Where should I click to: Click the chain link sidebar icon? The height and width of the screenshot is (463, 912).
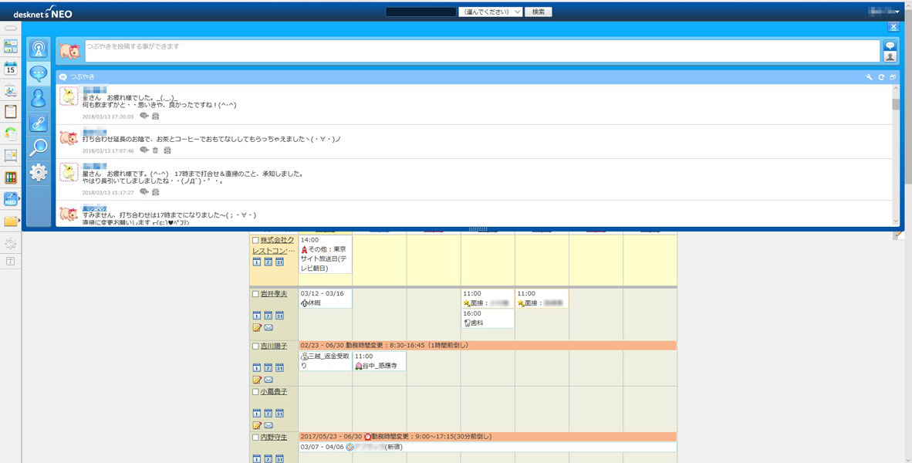[x=38, y=123]
